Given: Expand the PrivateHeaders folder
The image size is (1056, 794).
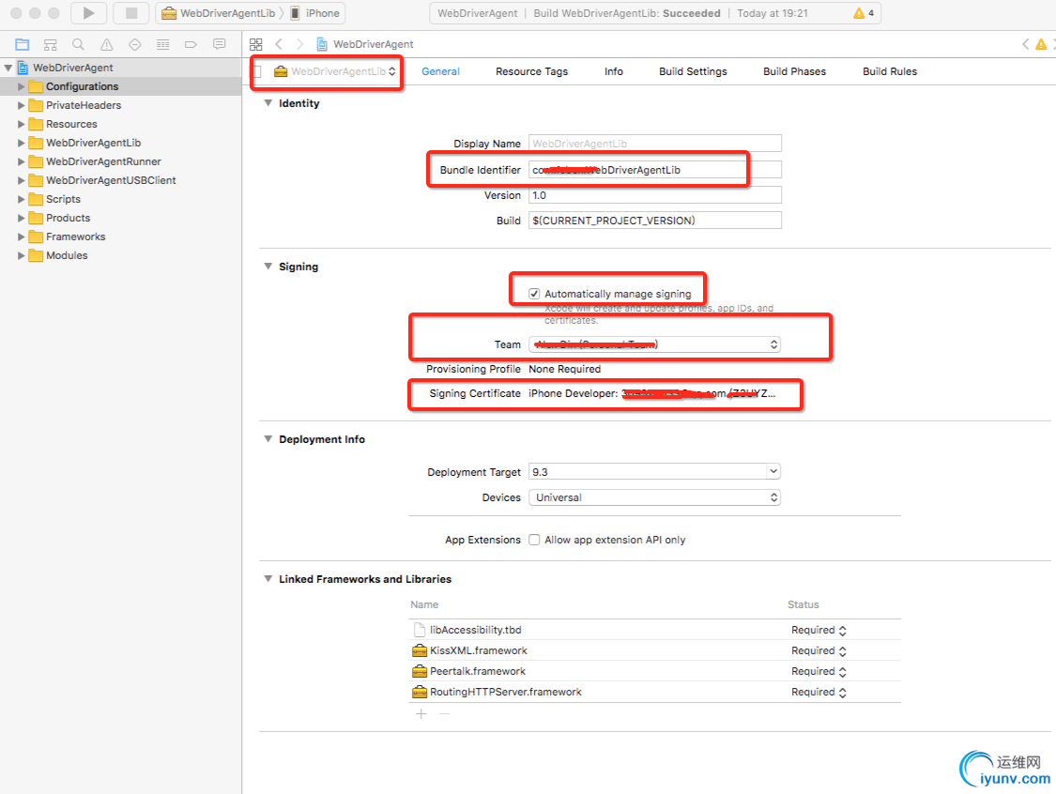Looking at the screenshot, I should pyautogui.click(x=21, y=105).
